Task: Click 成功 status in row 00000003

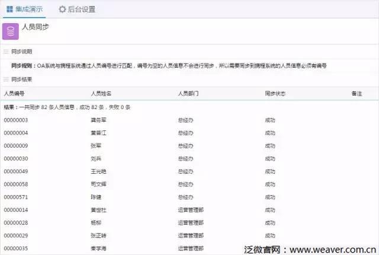Action: click(x=270, y=120)
